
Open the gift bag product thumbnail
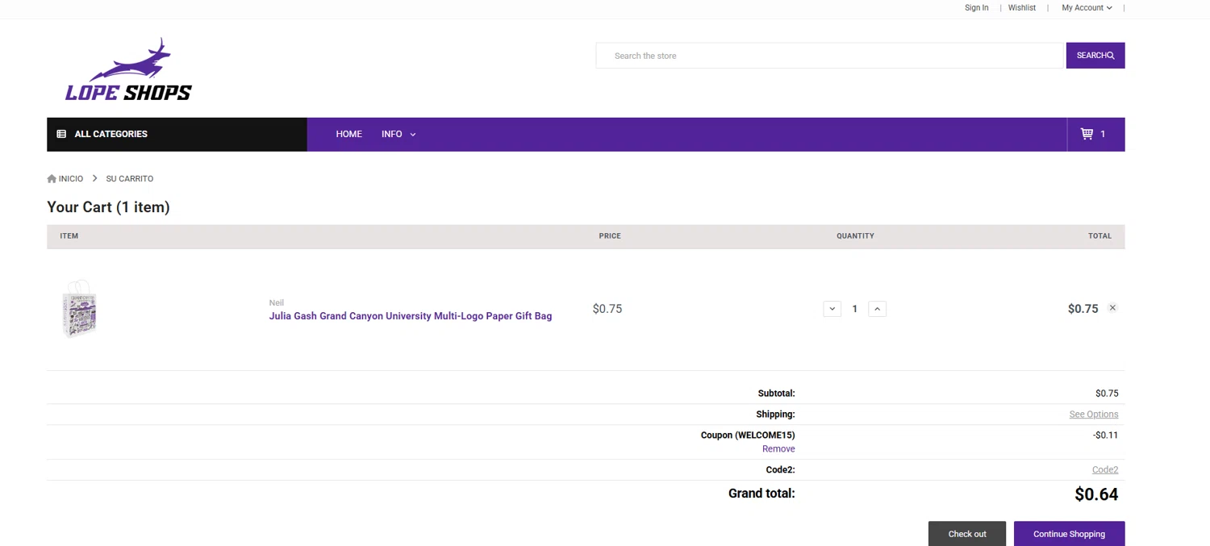click(x=80, y=309)
